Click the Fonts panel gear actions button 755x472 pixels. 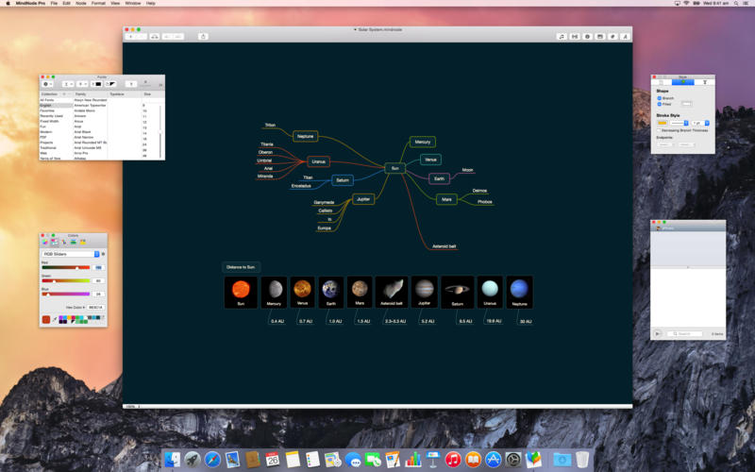click(x=47, y=84)
